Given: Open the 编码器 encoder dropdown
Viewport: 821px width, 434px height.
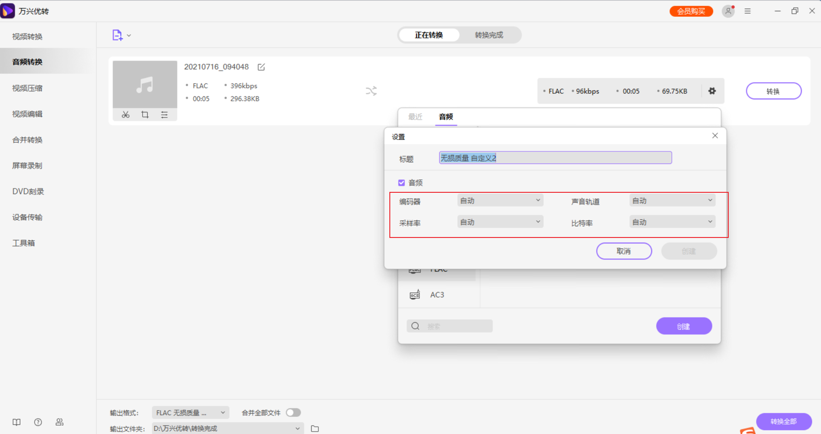Looking at the screenshot, I should coord(500,200).
